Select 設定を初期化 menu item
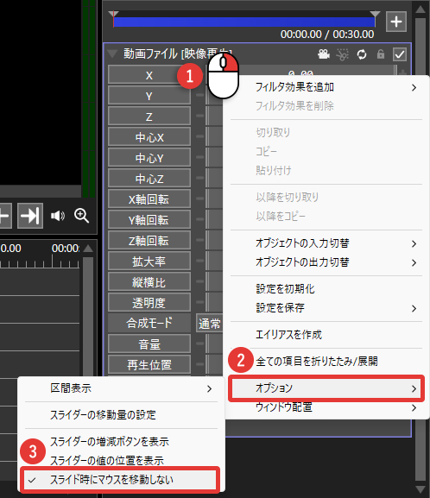Viewport: 430px width, 498px height. (326, 288)
